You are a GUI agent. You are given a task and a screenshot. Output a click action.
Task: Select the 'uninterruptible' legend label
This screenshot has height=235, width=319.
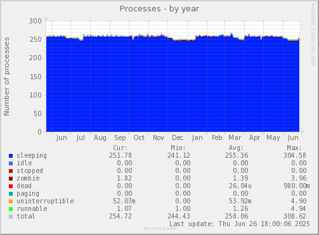pos(45,201)
